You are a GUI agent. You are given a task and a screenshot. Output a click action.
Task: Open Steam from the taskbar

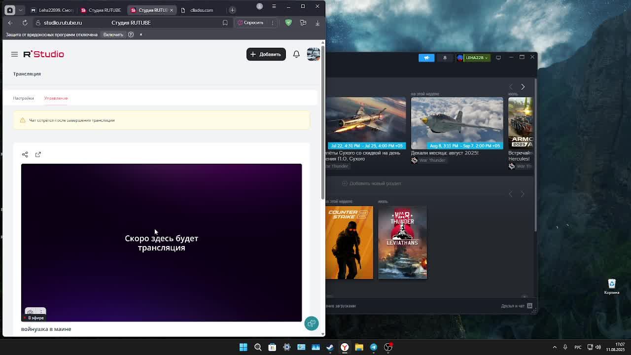click(330, 347)
